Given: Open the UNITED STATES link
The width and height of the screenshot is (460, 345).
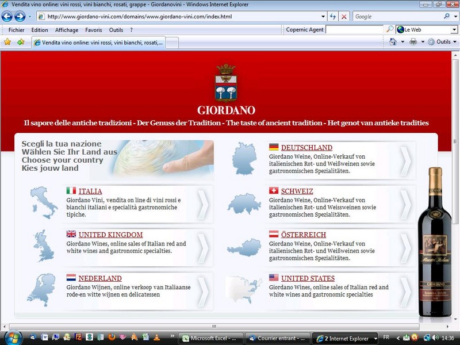Looking at the screenshot, I should [x=308, y=278].
